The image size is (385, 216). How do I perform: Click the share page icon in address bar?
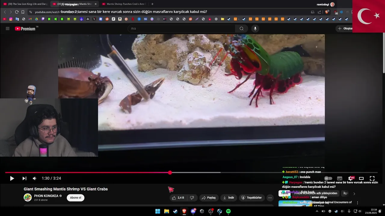pyautogui.click(x=319, y=12)
